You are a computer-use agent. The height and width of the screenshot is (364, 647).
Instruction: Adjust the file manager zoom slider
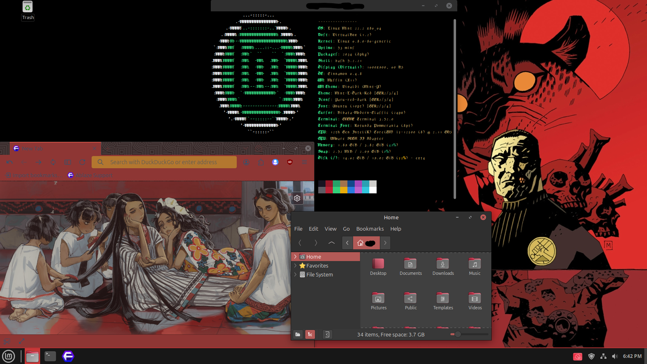point(469,334)
